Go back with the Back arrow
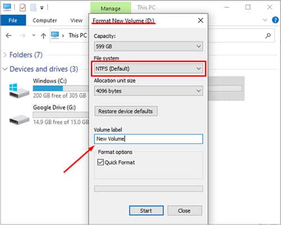This screenshot has height=225, width=281. tap(8, 35)
